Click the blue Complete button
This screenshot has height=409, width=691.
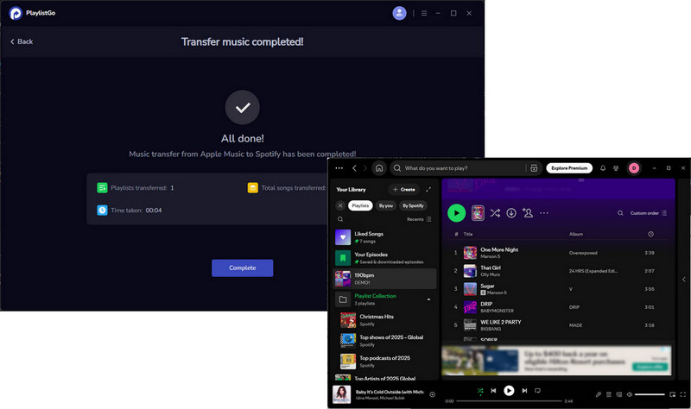242,267
